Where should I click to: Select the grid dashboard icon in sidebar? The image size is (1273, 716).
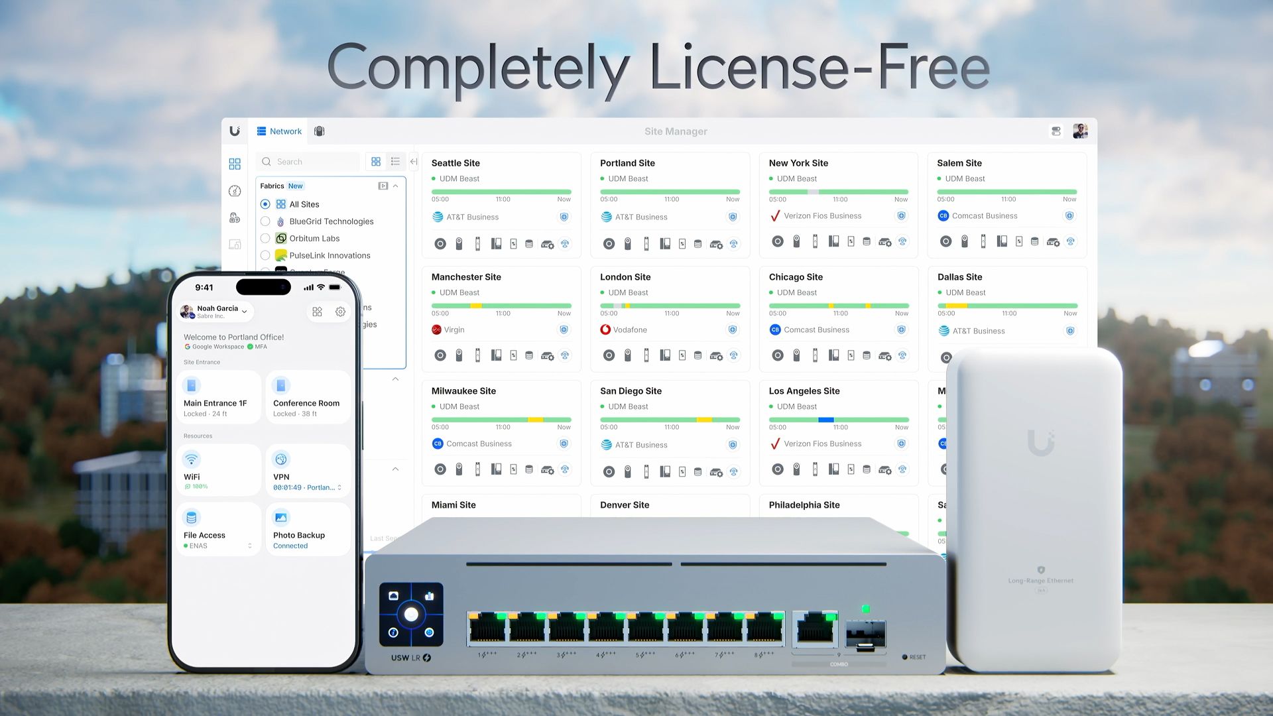[x=235, y=164]
